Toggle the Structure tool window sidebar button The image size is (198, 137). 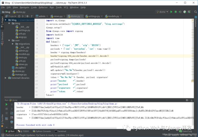pos(2,38)
